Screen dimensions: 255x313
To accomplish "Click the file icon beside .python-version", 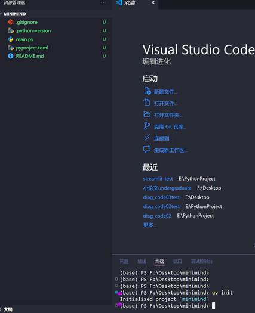I will (11, 31).
